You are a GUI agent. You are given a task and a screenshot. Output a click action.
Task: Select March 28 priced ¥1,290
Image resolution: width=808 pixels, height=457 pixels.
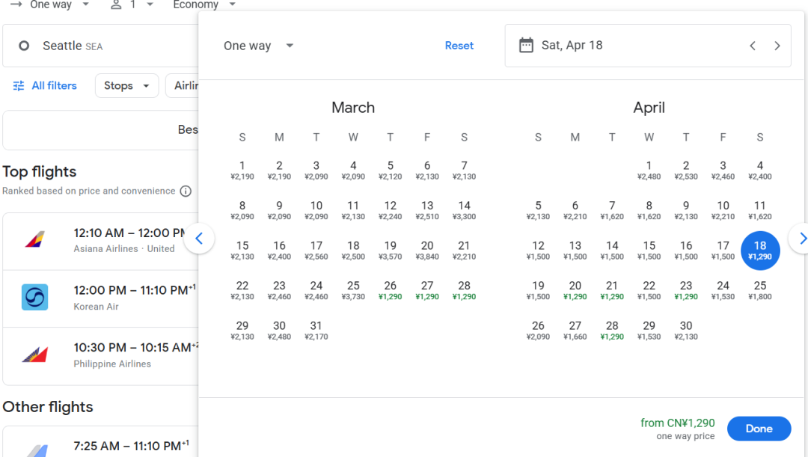pos(465,291)
